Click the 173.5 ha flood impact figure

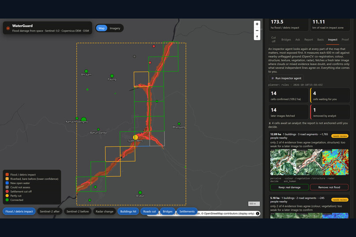(x=277, y=22)
